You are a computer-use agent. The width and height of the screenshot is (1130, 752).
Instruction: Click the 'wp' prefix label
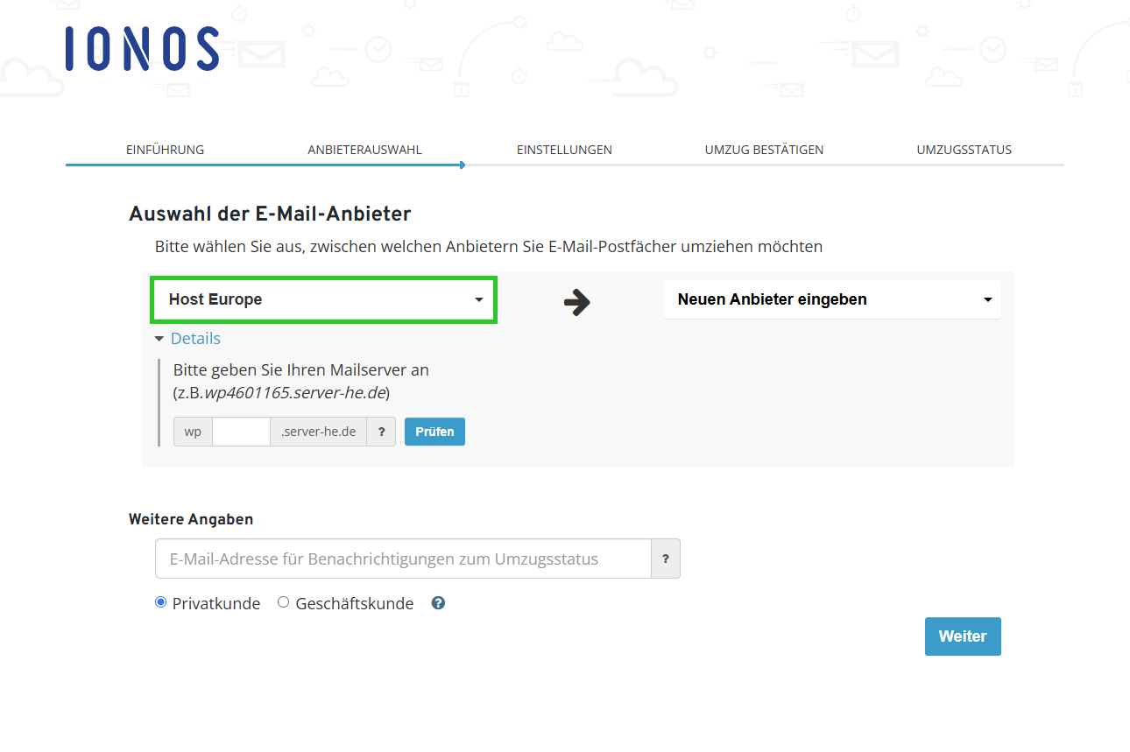tap(193, 432)
